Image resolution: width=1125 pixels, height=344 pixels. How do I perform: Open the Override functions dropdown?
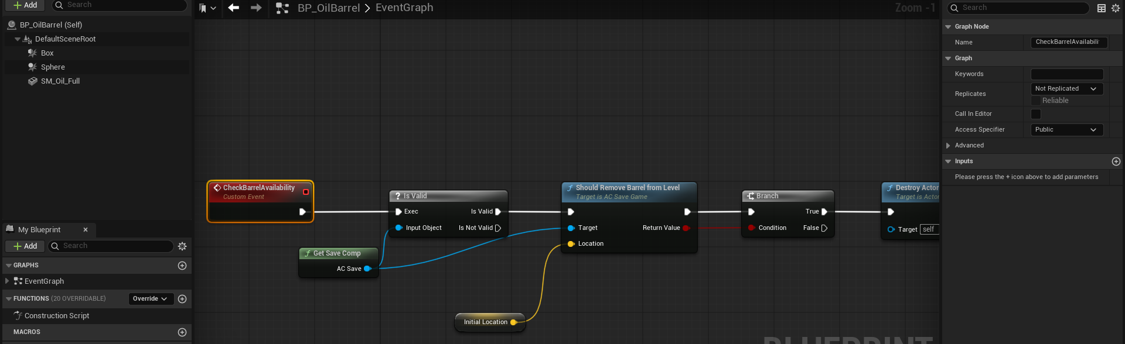point(151,299)
